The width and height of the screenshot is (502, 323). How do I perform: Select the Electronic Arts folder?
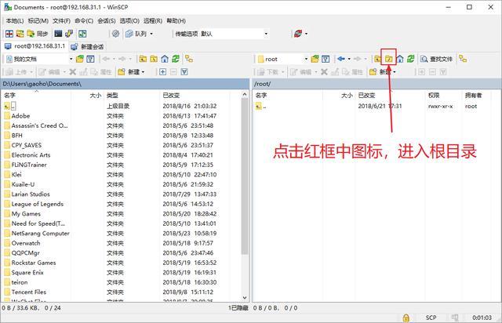(27, 155)
